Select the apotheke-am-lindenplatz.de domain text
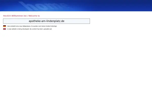152x95 pixels. [x=47, y=21]
